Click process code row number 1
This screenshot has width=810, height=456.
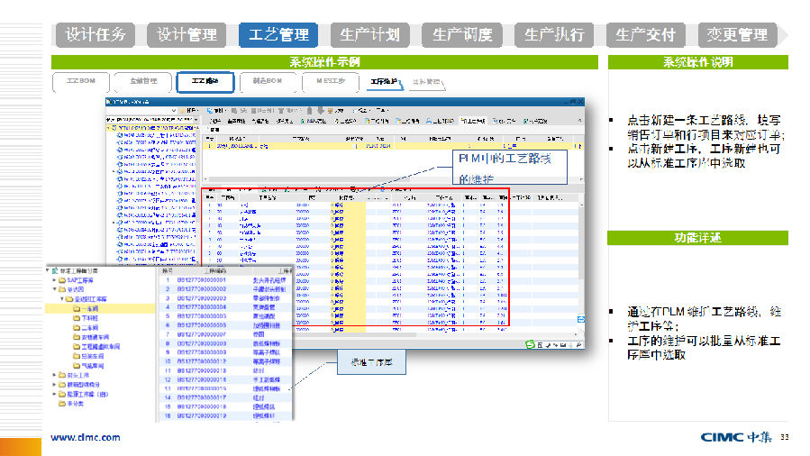pyautogui.click(x=167, y=280)
